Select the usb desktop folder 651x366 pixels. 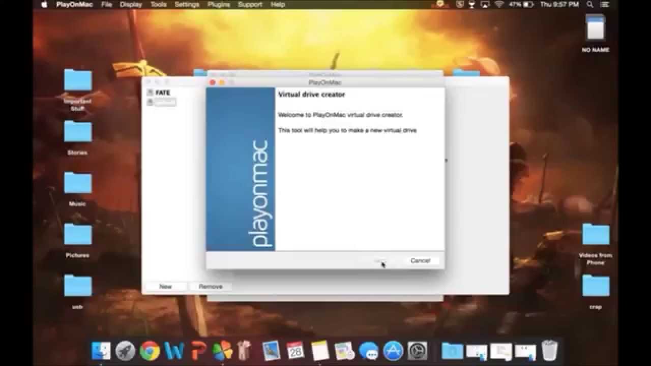tap(78, 291)
